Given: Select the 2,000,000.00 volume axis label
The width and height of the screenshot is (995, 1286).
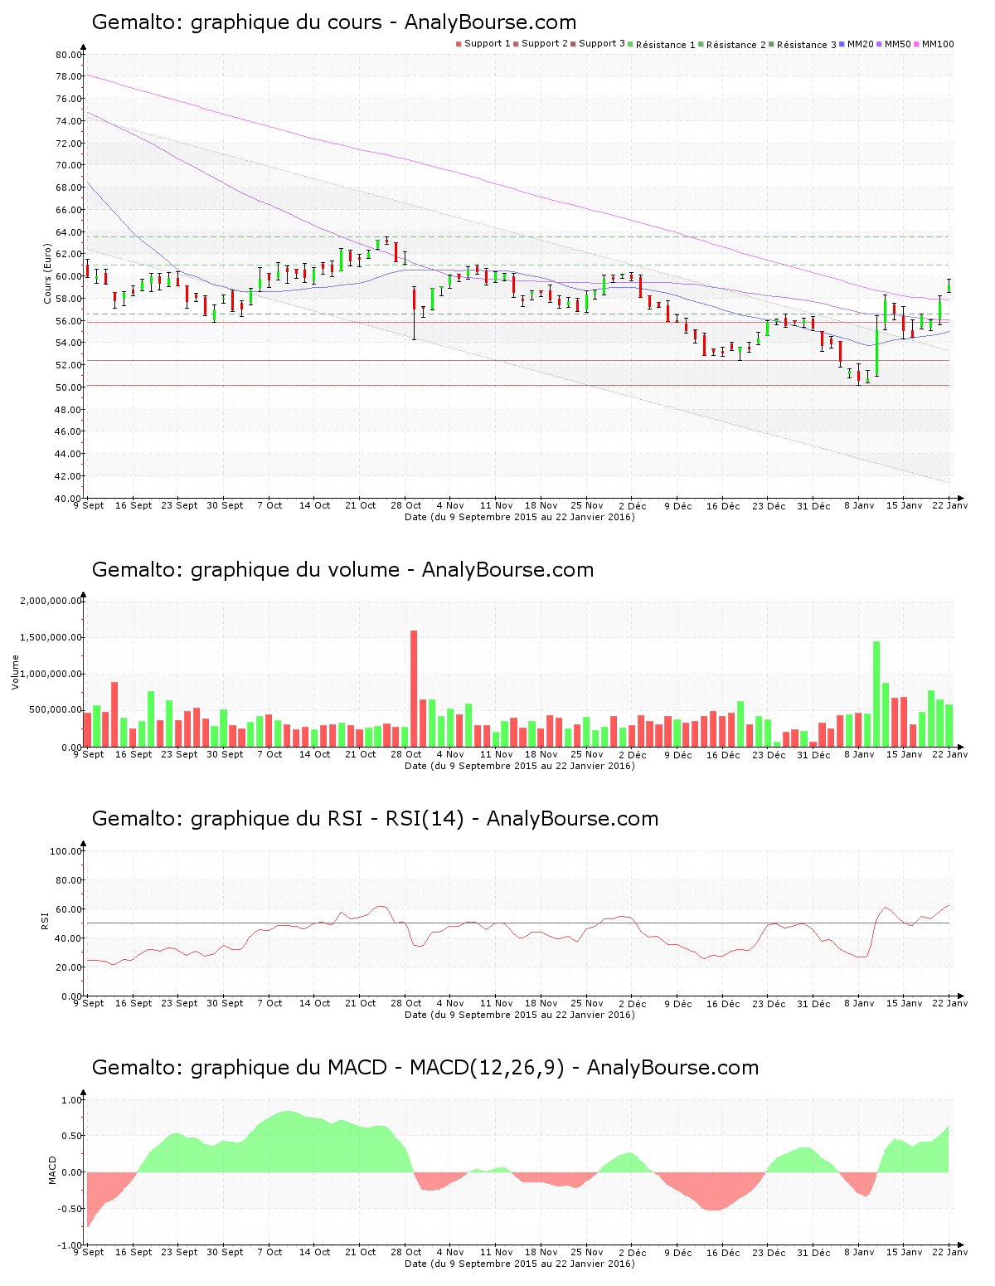Looking at the screenshot, I should point(51,601).
